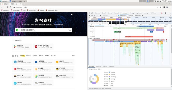Expand the Network track
The height and width of the screenshot is (90, 172).
[89, 26]
